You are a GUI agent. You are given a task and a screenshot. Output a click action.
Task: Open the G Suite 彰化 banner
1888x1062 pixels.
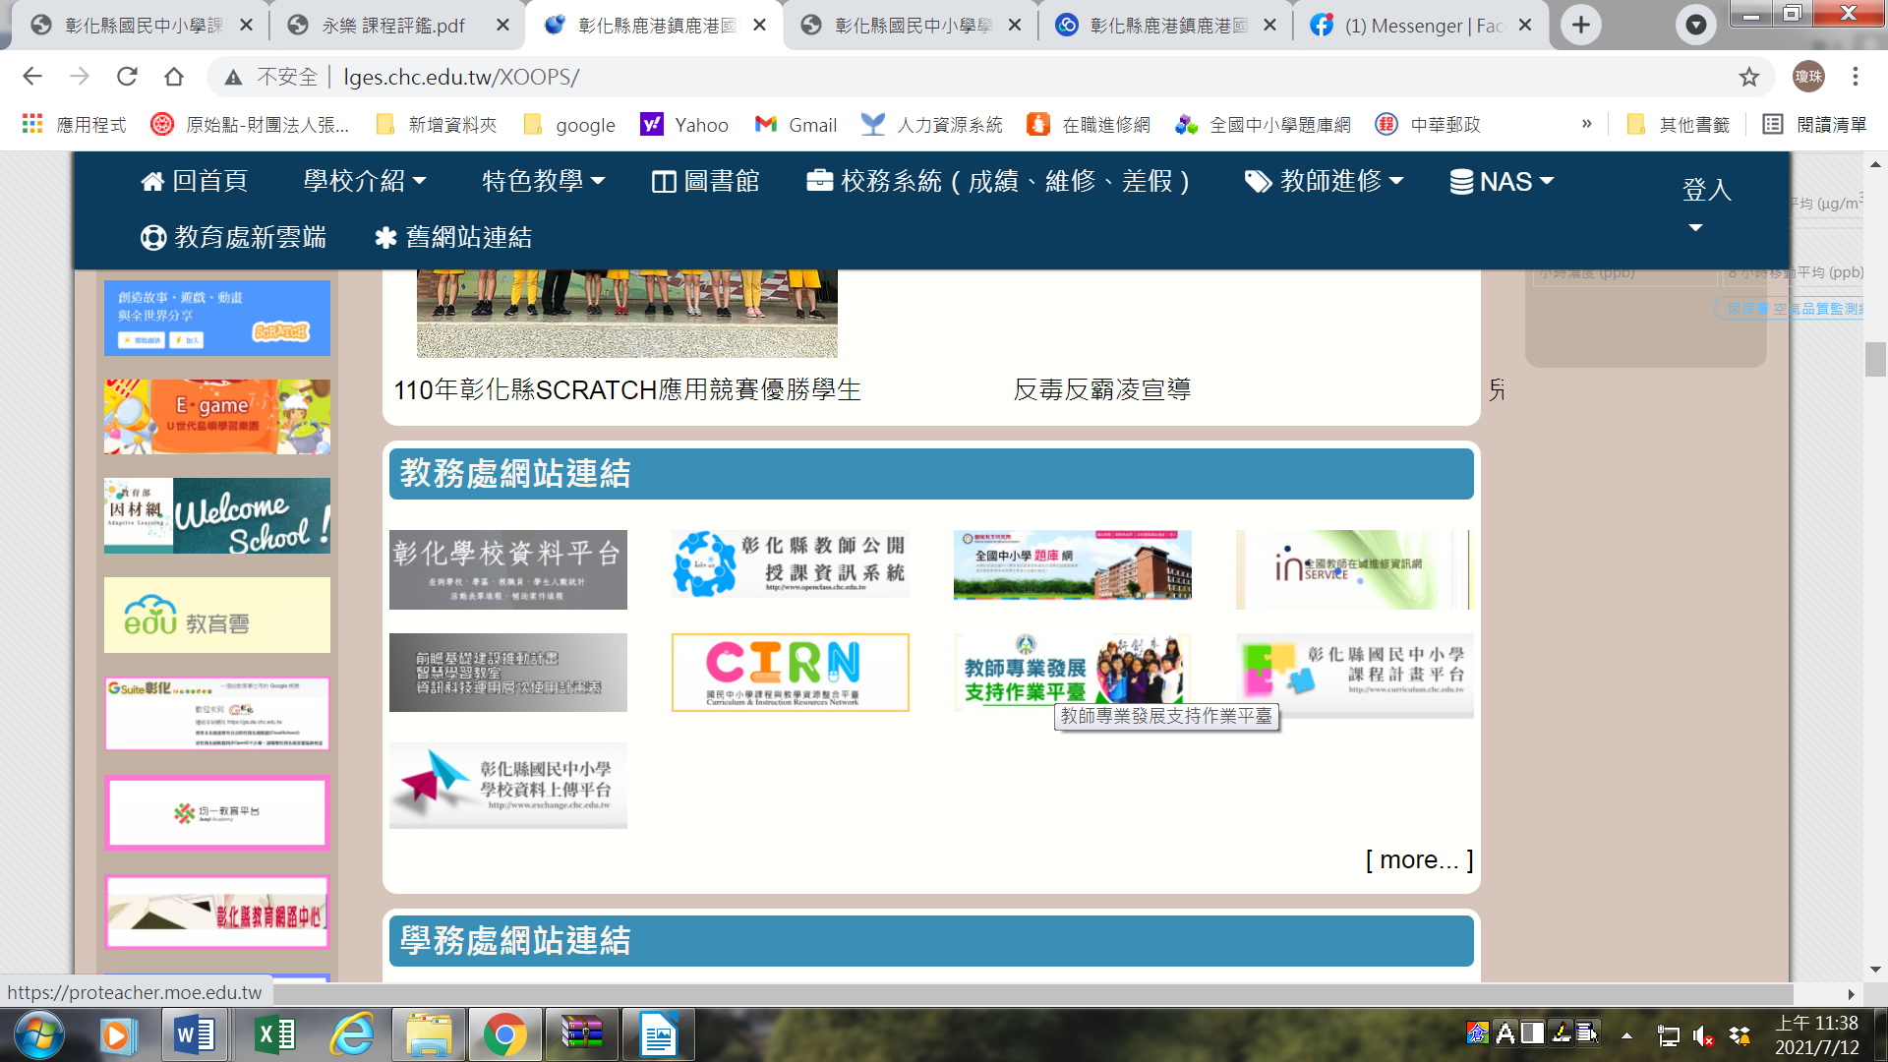pyautogui.click(x=217, y=714)
